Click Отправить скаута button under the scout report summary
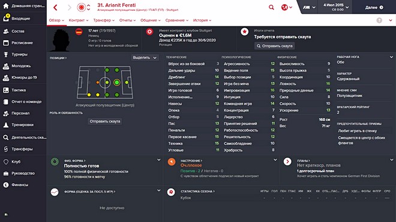Image resolution: width=396 pixels, height=222 pixels. [275, 46]
